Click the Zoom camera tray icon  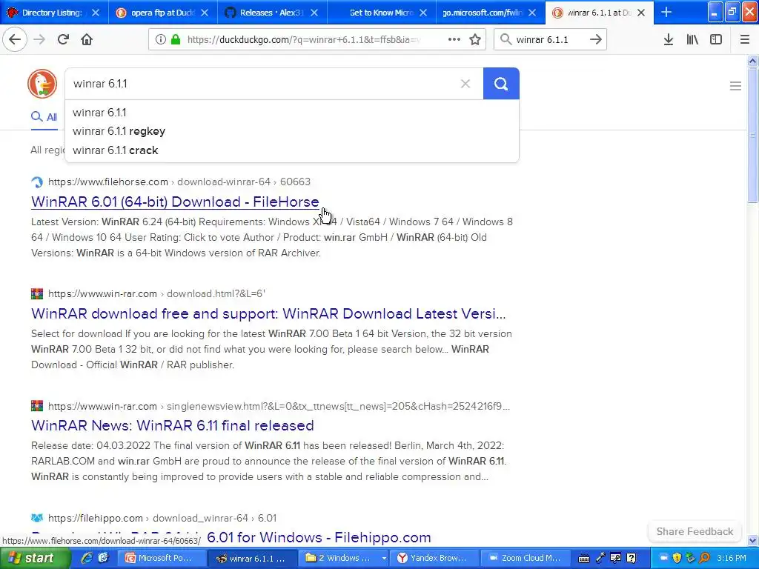[663, 559]
